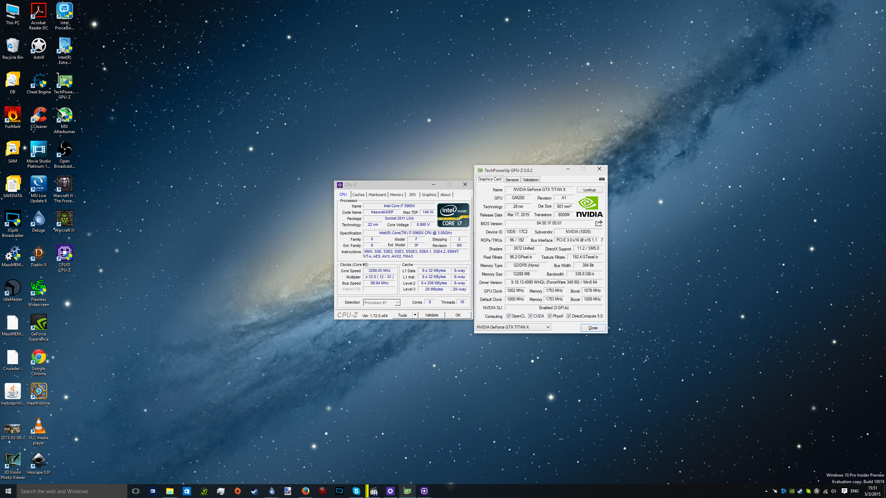The width and height of the screenshot is (886, 498).
Task: Click the Tools button in CPU-Z
Action: [403, 315]
